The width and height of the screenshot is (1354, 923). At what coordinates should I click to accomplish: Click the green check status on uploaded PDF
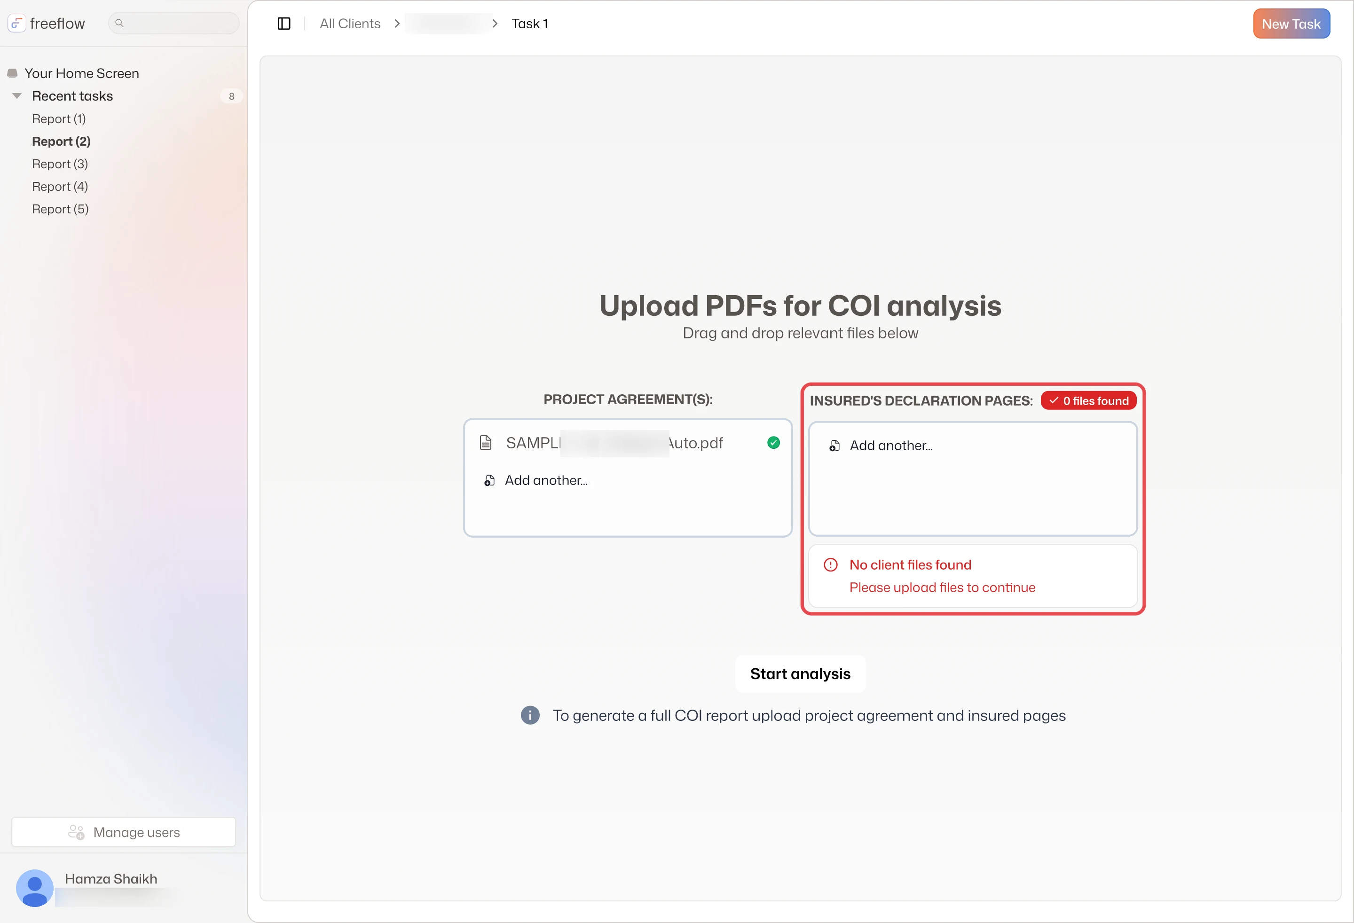point(773,443)
